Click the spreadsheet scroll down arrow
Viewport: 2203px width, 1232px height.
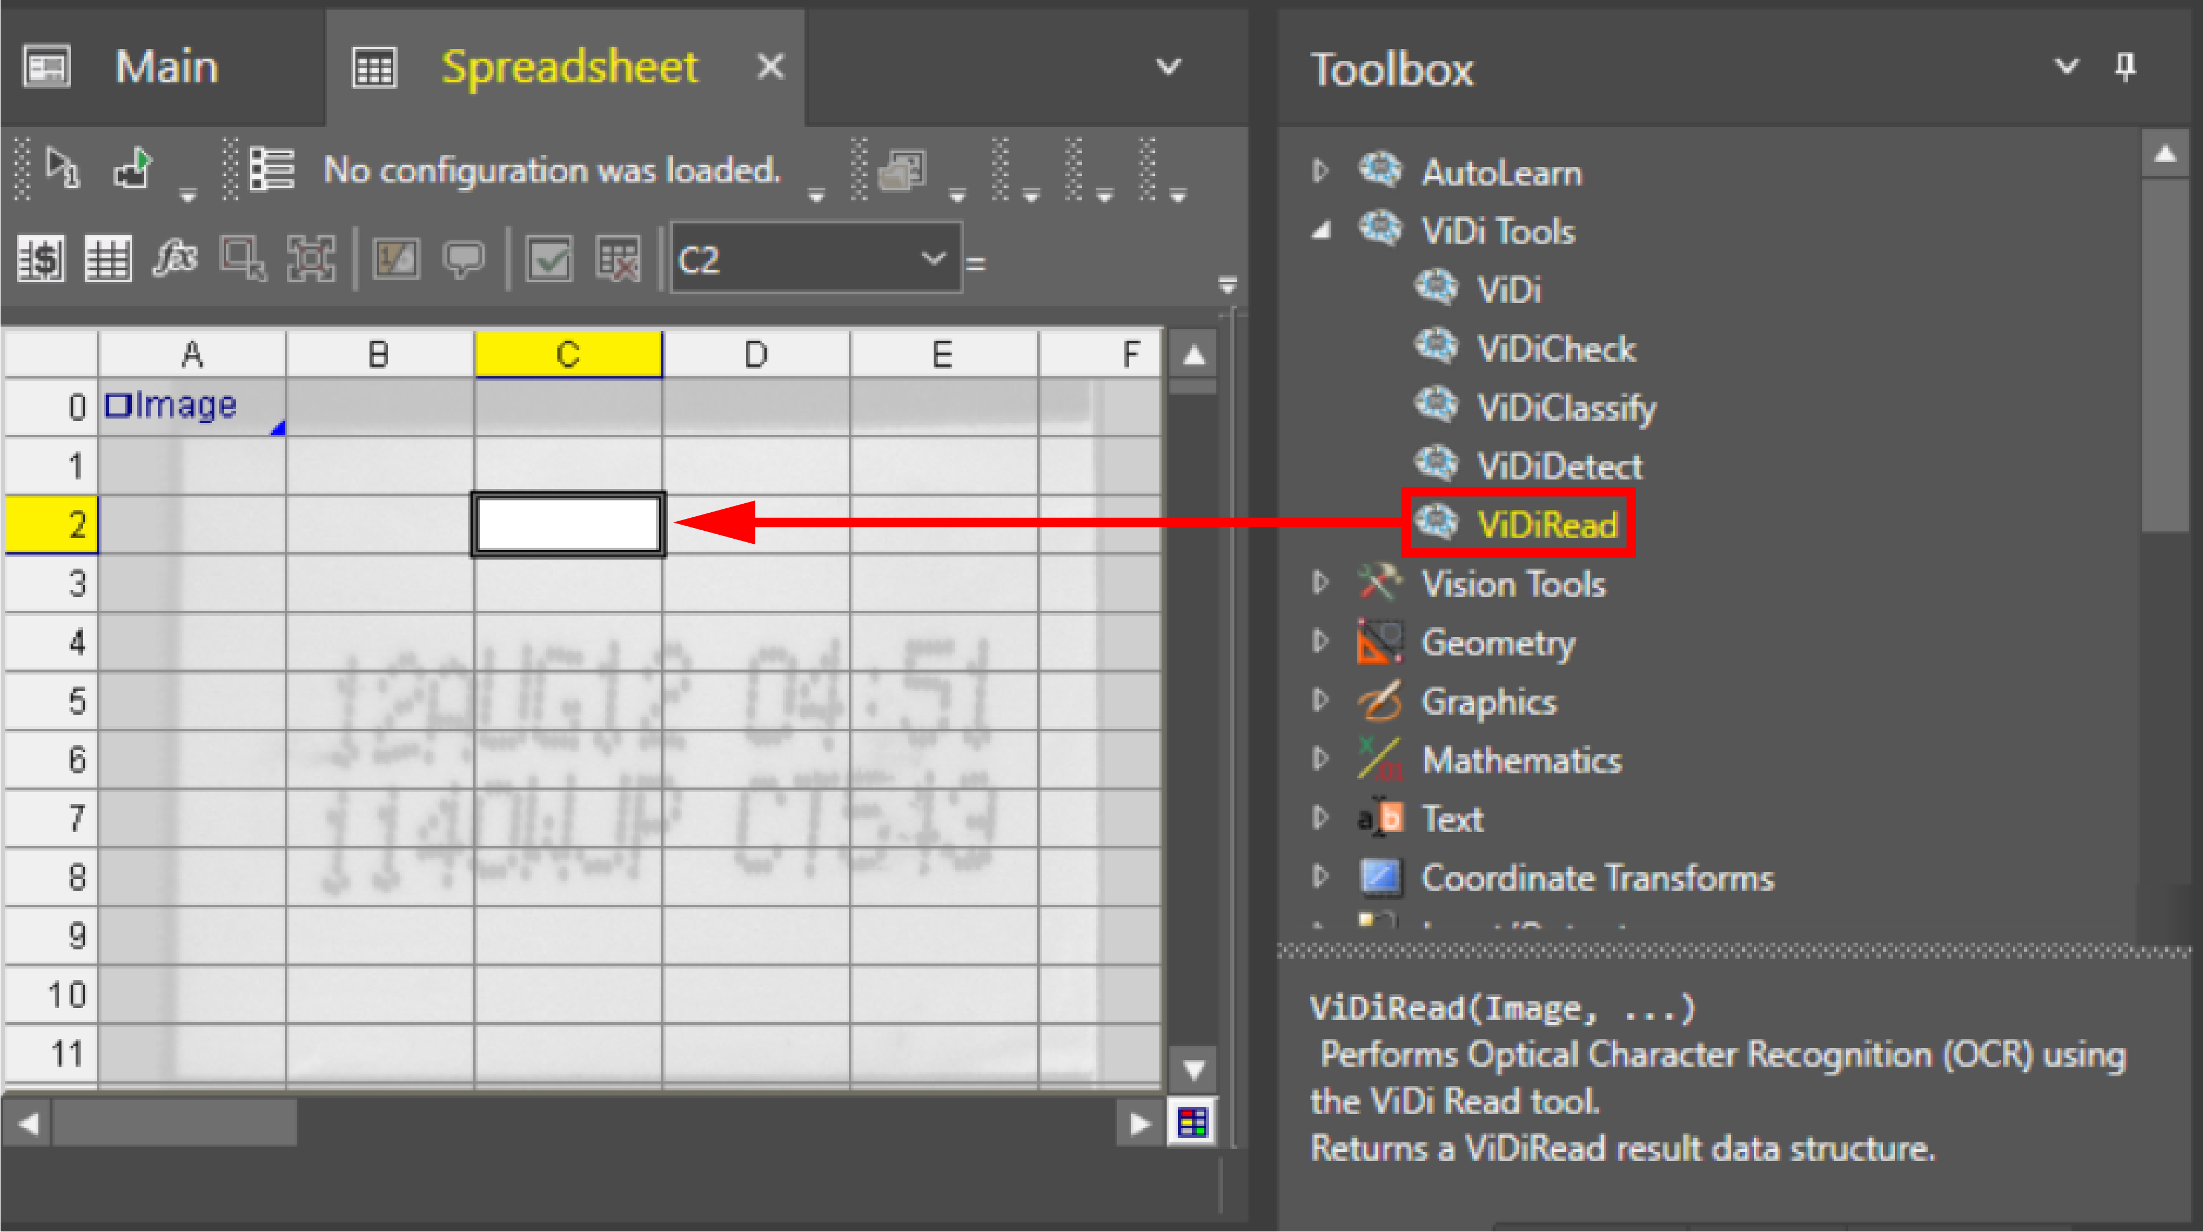1194,1070
